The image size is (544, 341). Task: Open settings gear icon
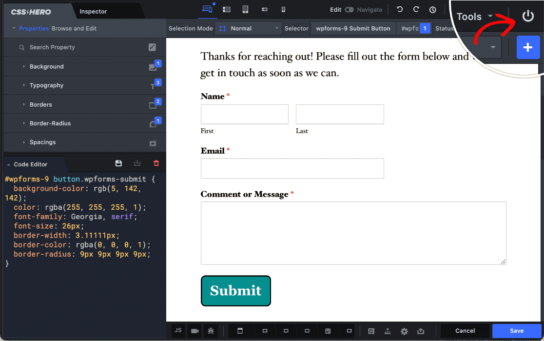coord(404,331)
